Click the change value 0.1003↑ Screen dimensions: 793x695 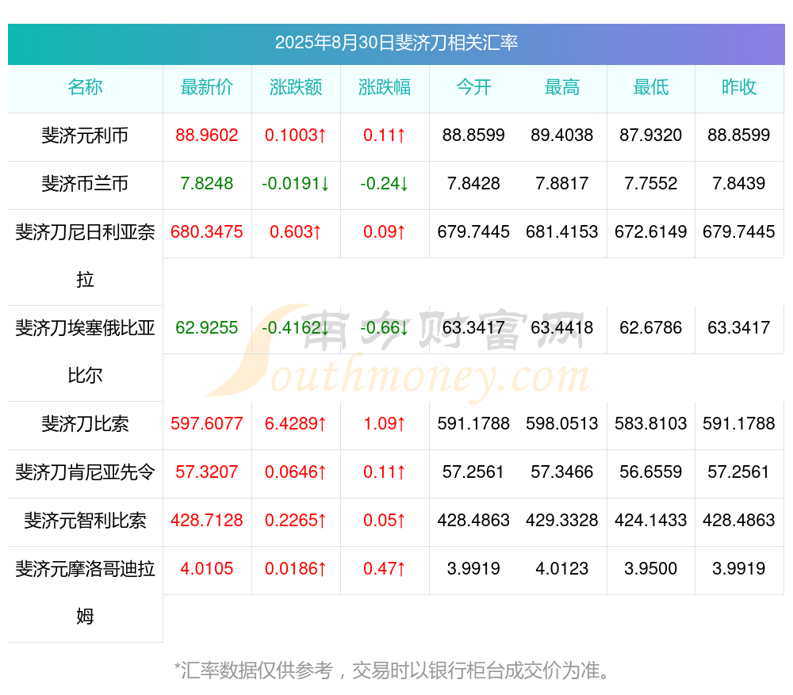(296, 135)
